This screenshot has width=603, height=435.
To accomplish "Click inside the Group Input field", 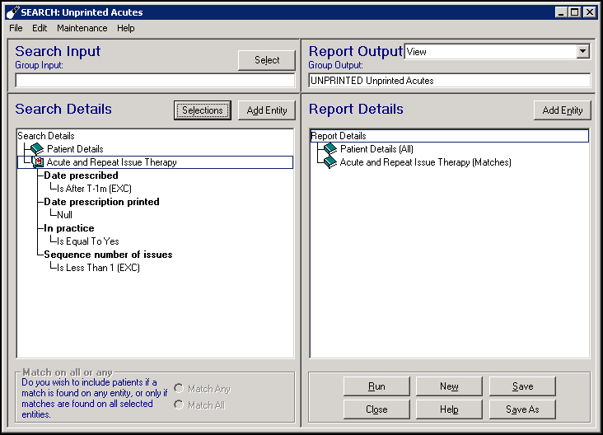I will (155, 81).
